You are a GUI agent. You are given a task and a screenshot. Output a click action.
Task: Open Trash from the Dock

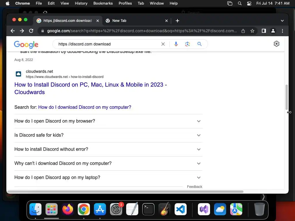click(260, 209)
